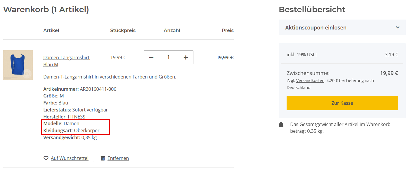409x171 pixels.
Task: Open the Aktionscoupon einlösen label
Action: coord(316,28)
